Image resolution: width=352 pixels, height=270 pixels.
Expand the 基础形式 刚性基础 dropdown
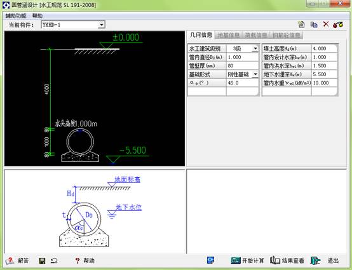pyautogui.click(x=255, y=74)
